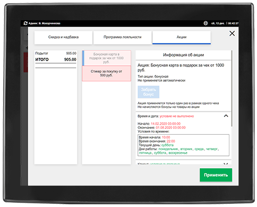257x207 pixels.
Task: Click the Время и дата condition status text
Action: pos(177,116)
